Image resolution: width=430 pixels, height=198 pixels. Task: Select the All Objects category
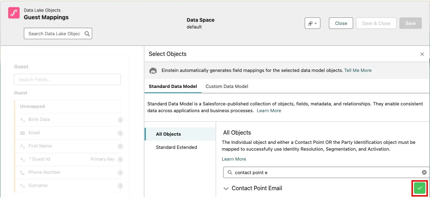168,134
